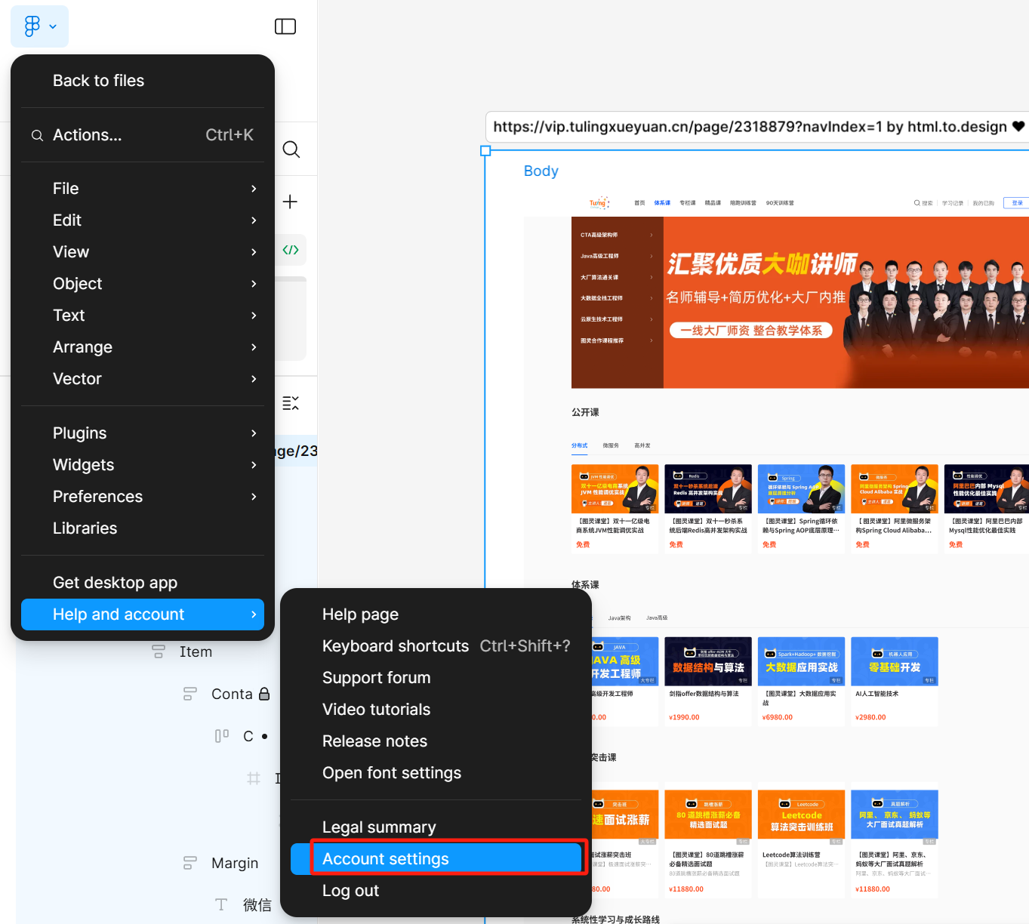Unlock the Conta layer lock

[266, 693]
